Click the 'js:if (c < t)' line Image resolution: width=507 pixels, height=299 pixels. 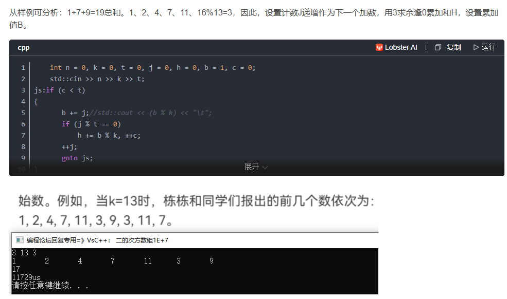pos(60,90)
